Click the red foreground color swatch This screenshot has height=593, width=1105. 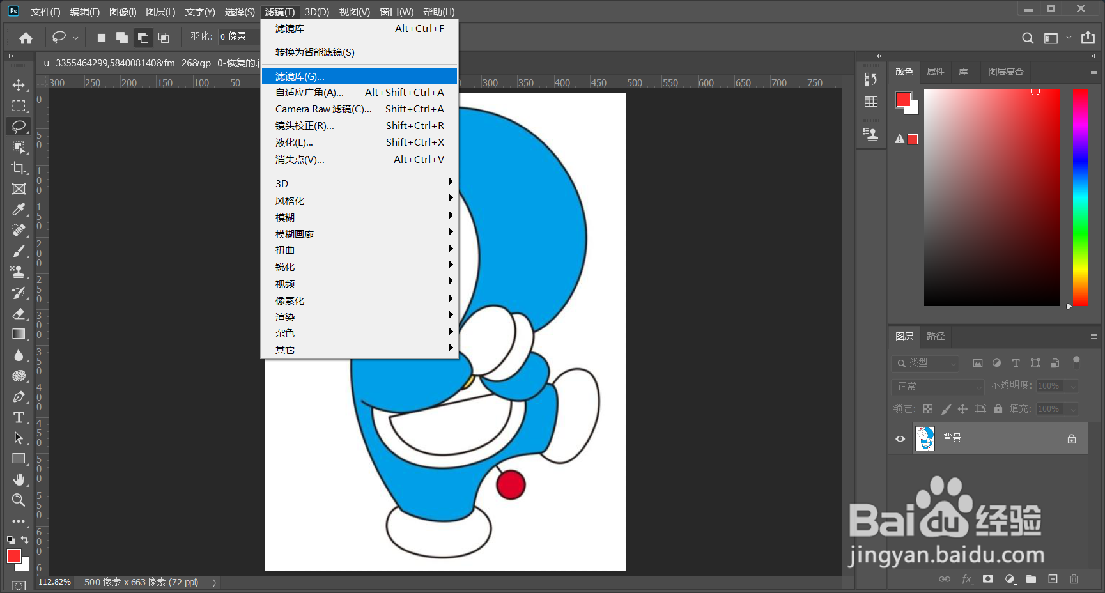pos(13,556)
